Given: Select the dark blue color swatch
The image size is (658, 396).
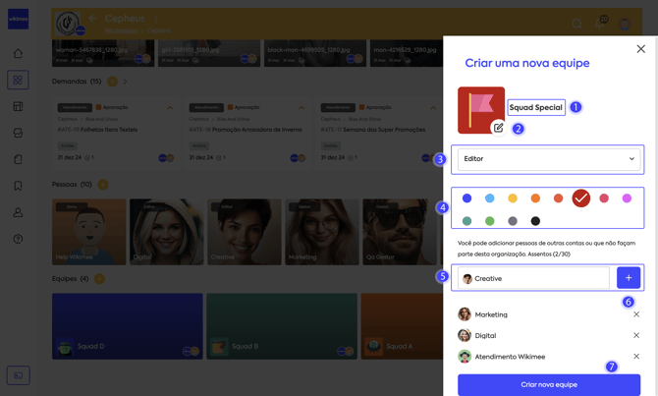Looking at the screenshot, I should (466, 198).
